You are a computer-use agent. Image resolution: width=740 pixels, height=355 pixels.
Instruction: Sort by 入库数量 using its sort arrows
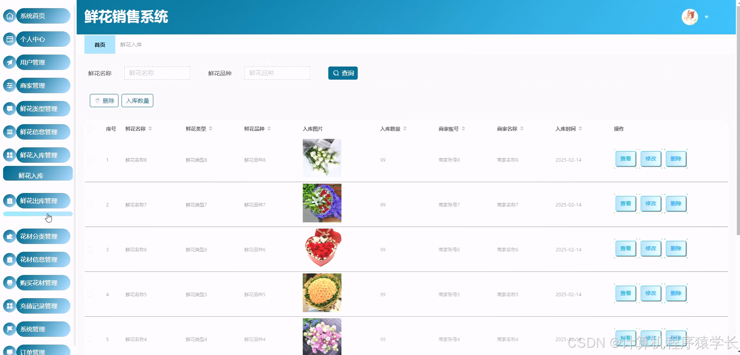coord(405,129)
